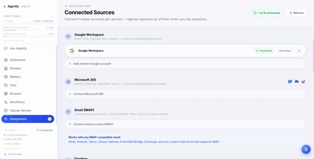Click the 'INTEGRATIONS' breadcrumb label
314x159 pixels.
tap(80, 6)
